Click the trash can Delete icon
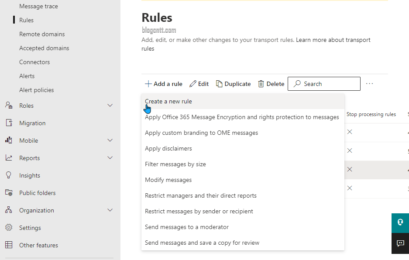The width and height of the screenshot is (409, 260). point(261,84)
